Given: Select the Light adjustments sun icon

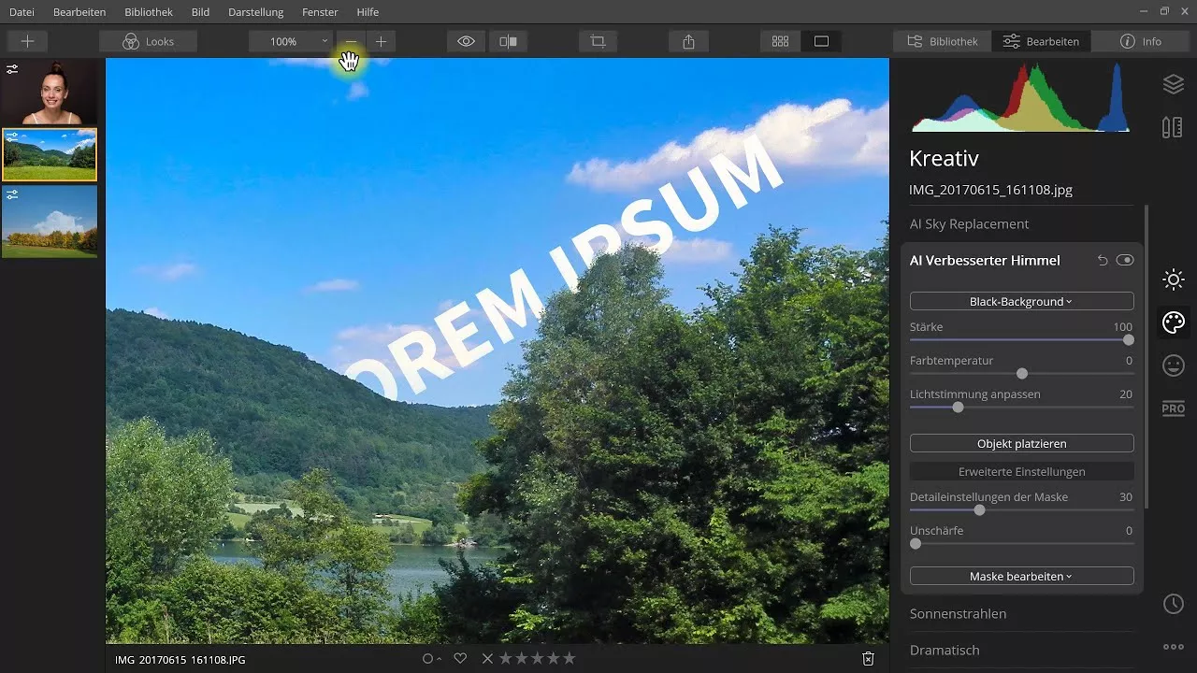Looking at the screenshot, I should pyautogui.click(x=1173, y=279).
